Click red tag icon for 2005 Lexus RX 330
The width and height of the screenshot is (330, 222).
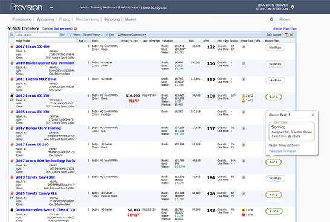[12, 112]
